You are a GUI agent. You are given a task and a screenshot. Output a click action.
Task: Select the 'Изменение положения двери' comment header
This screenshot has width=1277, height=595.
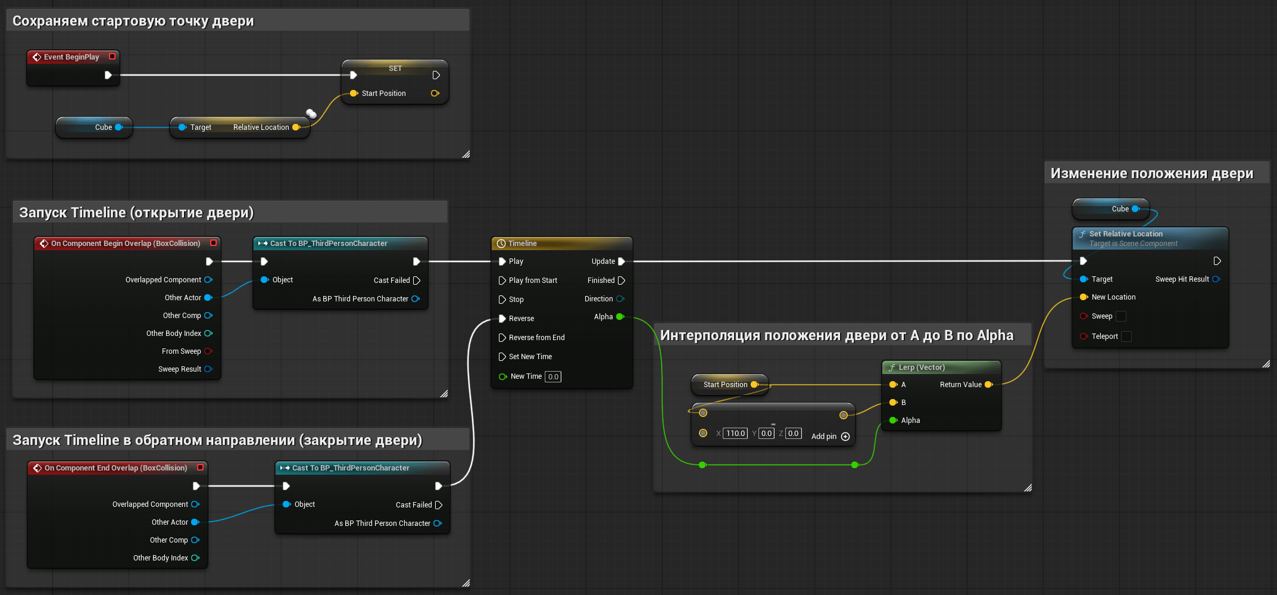coord(1151,173)
